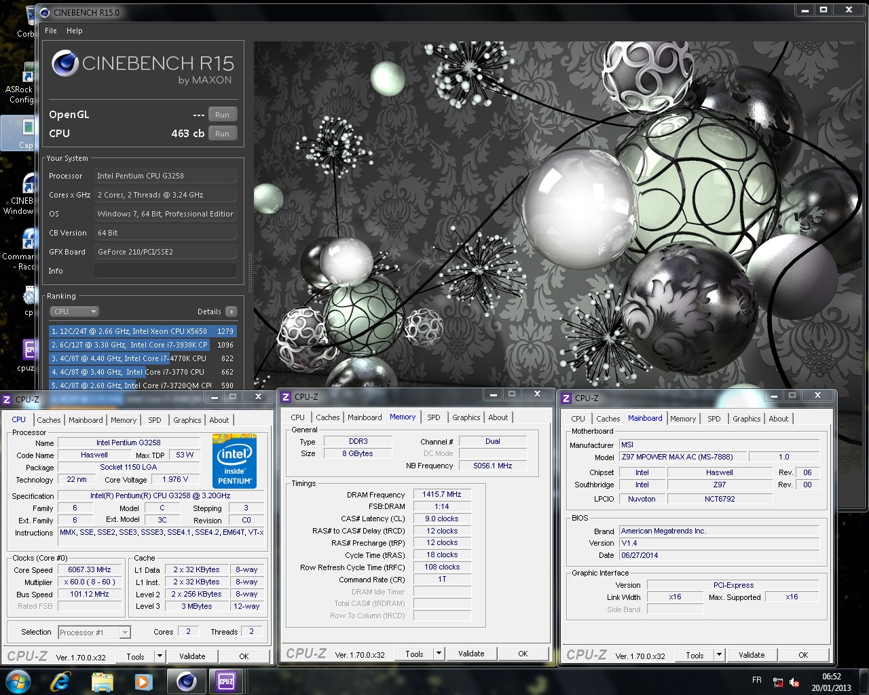Image resolution: width=869 pixels, height=695 pixels.
Task: Click the Core Speed 6067.33 MHz value
Action: 90,569
